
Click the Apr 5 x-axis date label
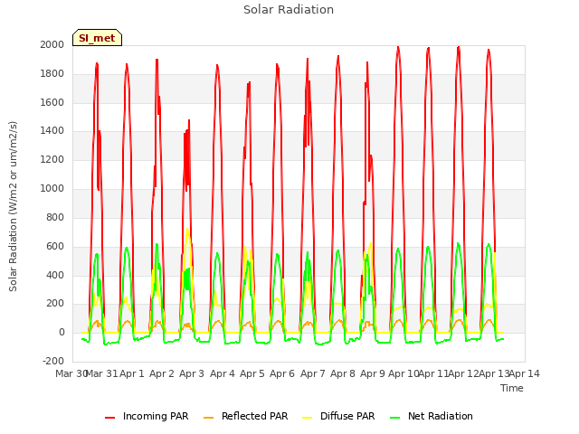(252, 373)
